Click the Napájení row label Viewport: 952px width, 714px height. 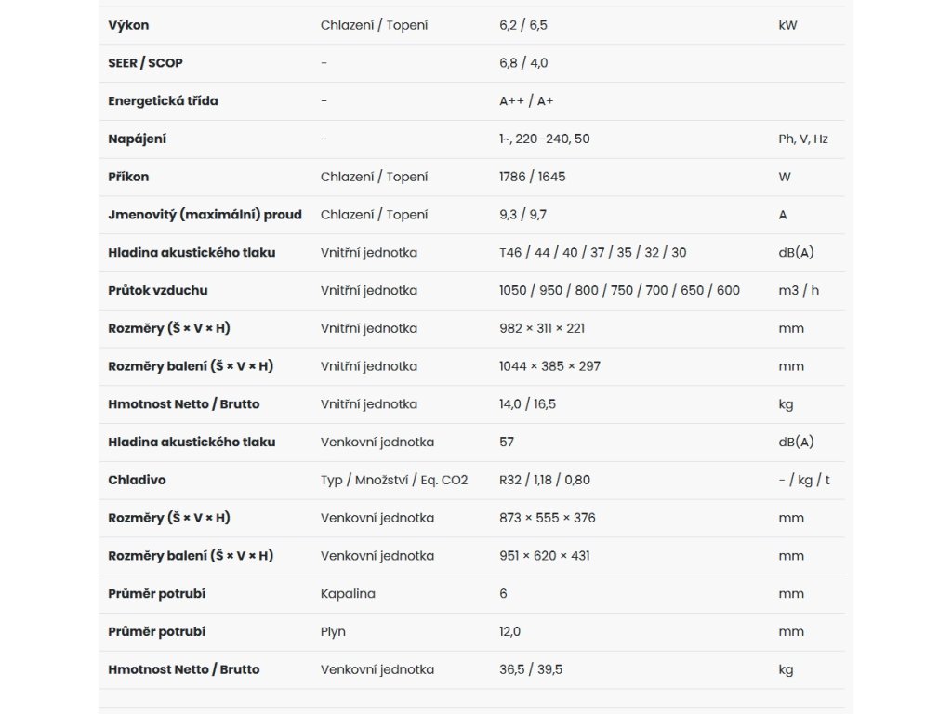click(x=138, y=139)
